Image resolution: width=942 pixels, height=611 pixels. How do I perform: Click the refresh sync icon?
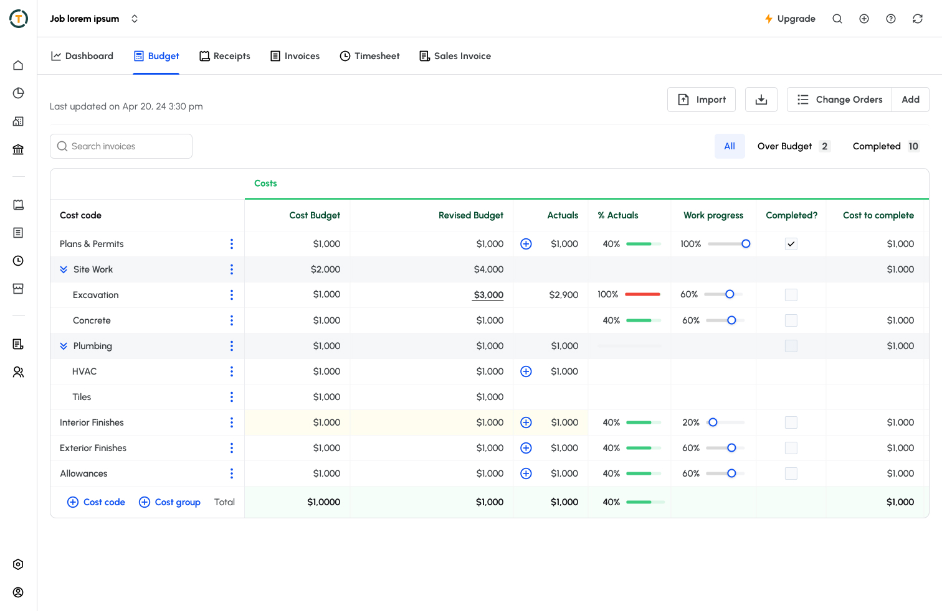[x=918, y=19]
